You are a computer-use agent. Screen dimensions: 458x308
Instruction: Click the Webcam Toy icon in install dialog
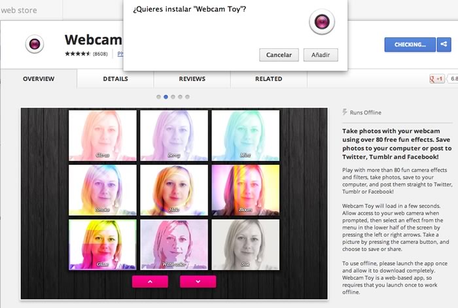tap(322, 22)
